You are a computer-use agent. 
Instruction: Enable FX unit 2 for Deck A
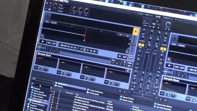pyautogui.click(x=143, y=45)
